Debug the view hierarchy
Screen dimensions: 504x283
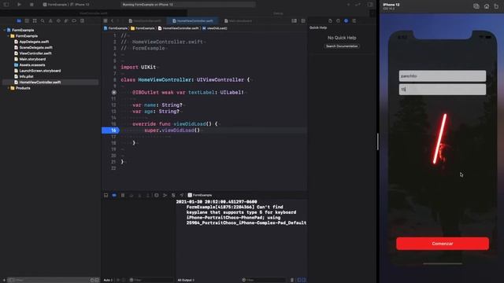[x=157, y=195]
